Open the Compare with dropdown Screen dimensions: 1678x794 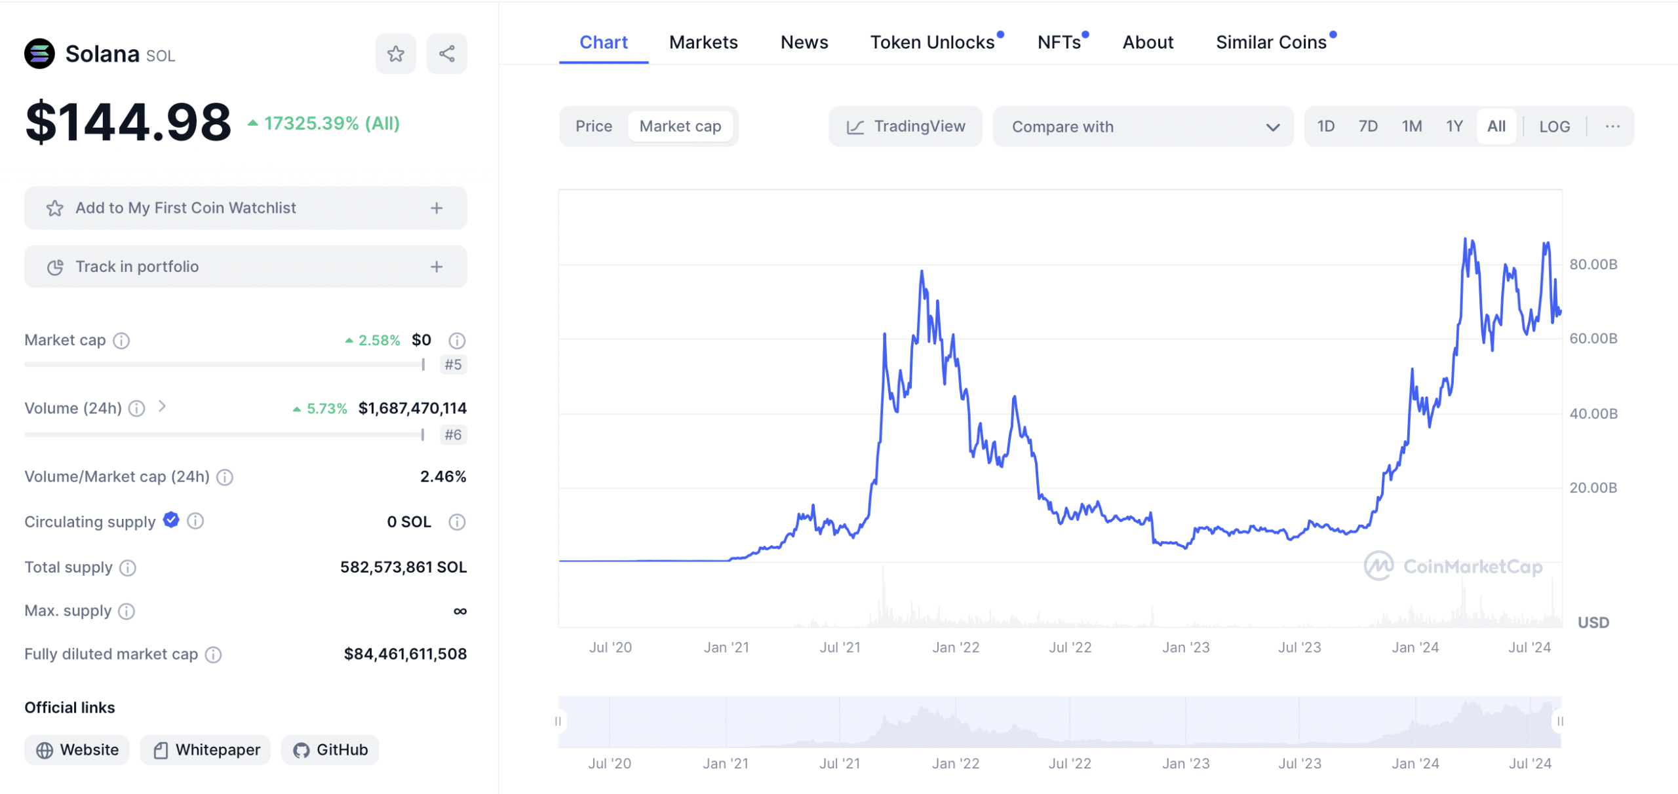(x=1143, y=126)
